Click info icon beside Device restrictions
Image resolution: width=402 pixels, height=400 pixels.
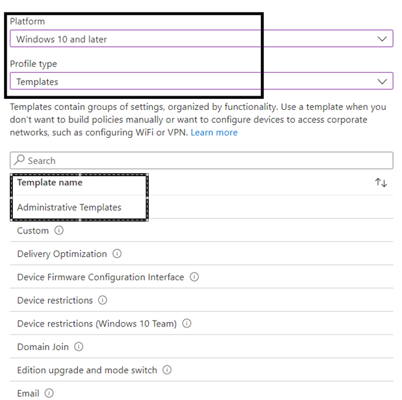tap(103, 300)
